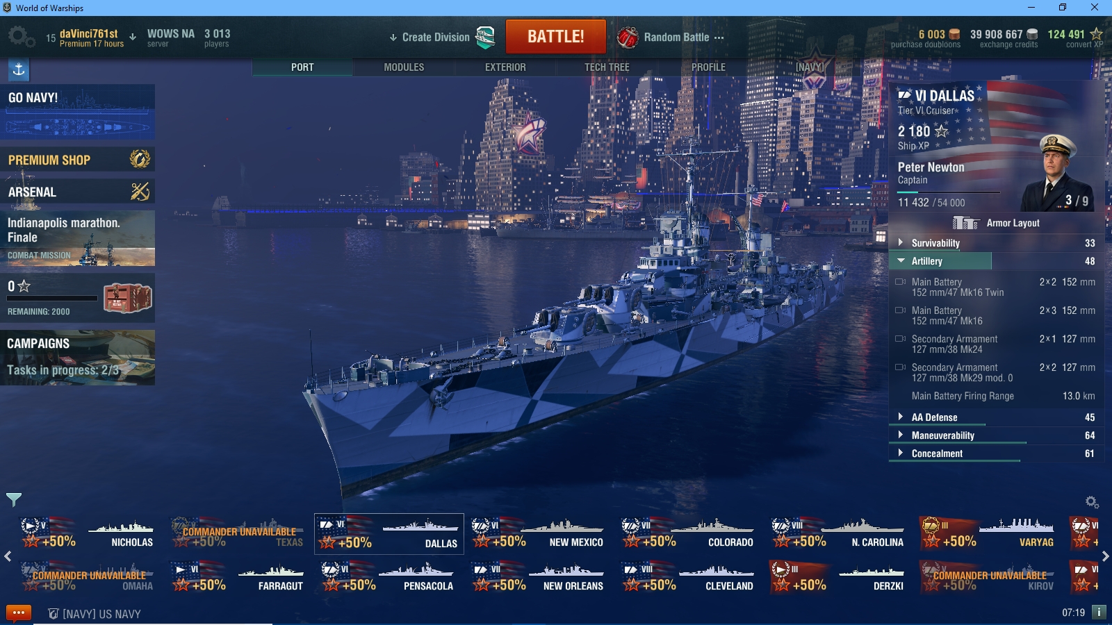Open the PREMIUM SHOP
1112x625 pixels.
(78, 160)
